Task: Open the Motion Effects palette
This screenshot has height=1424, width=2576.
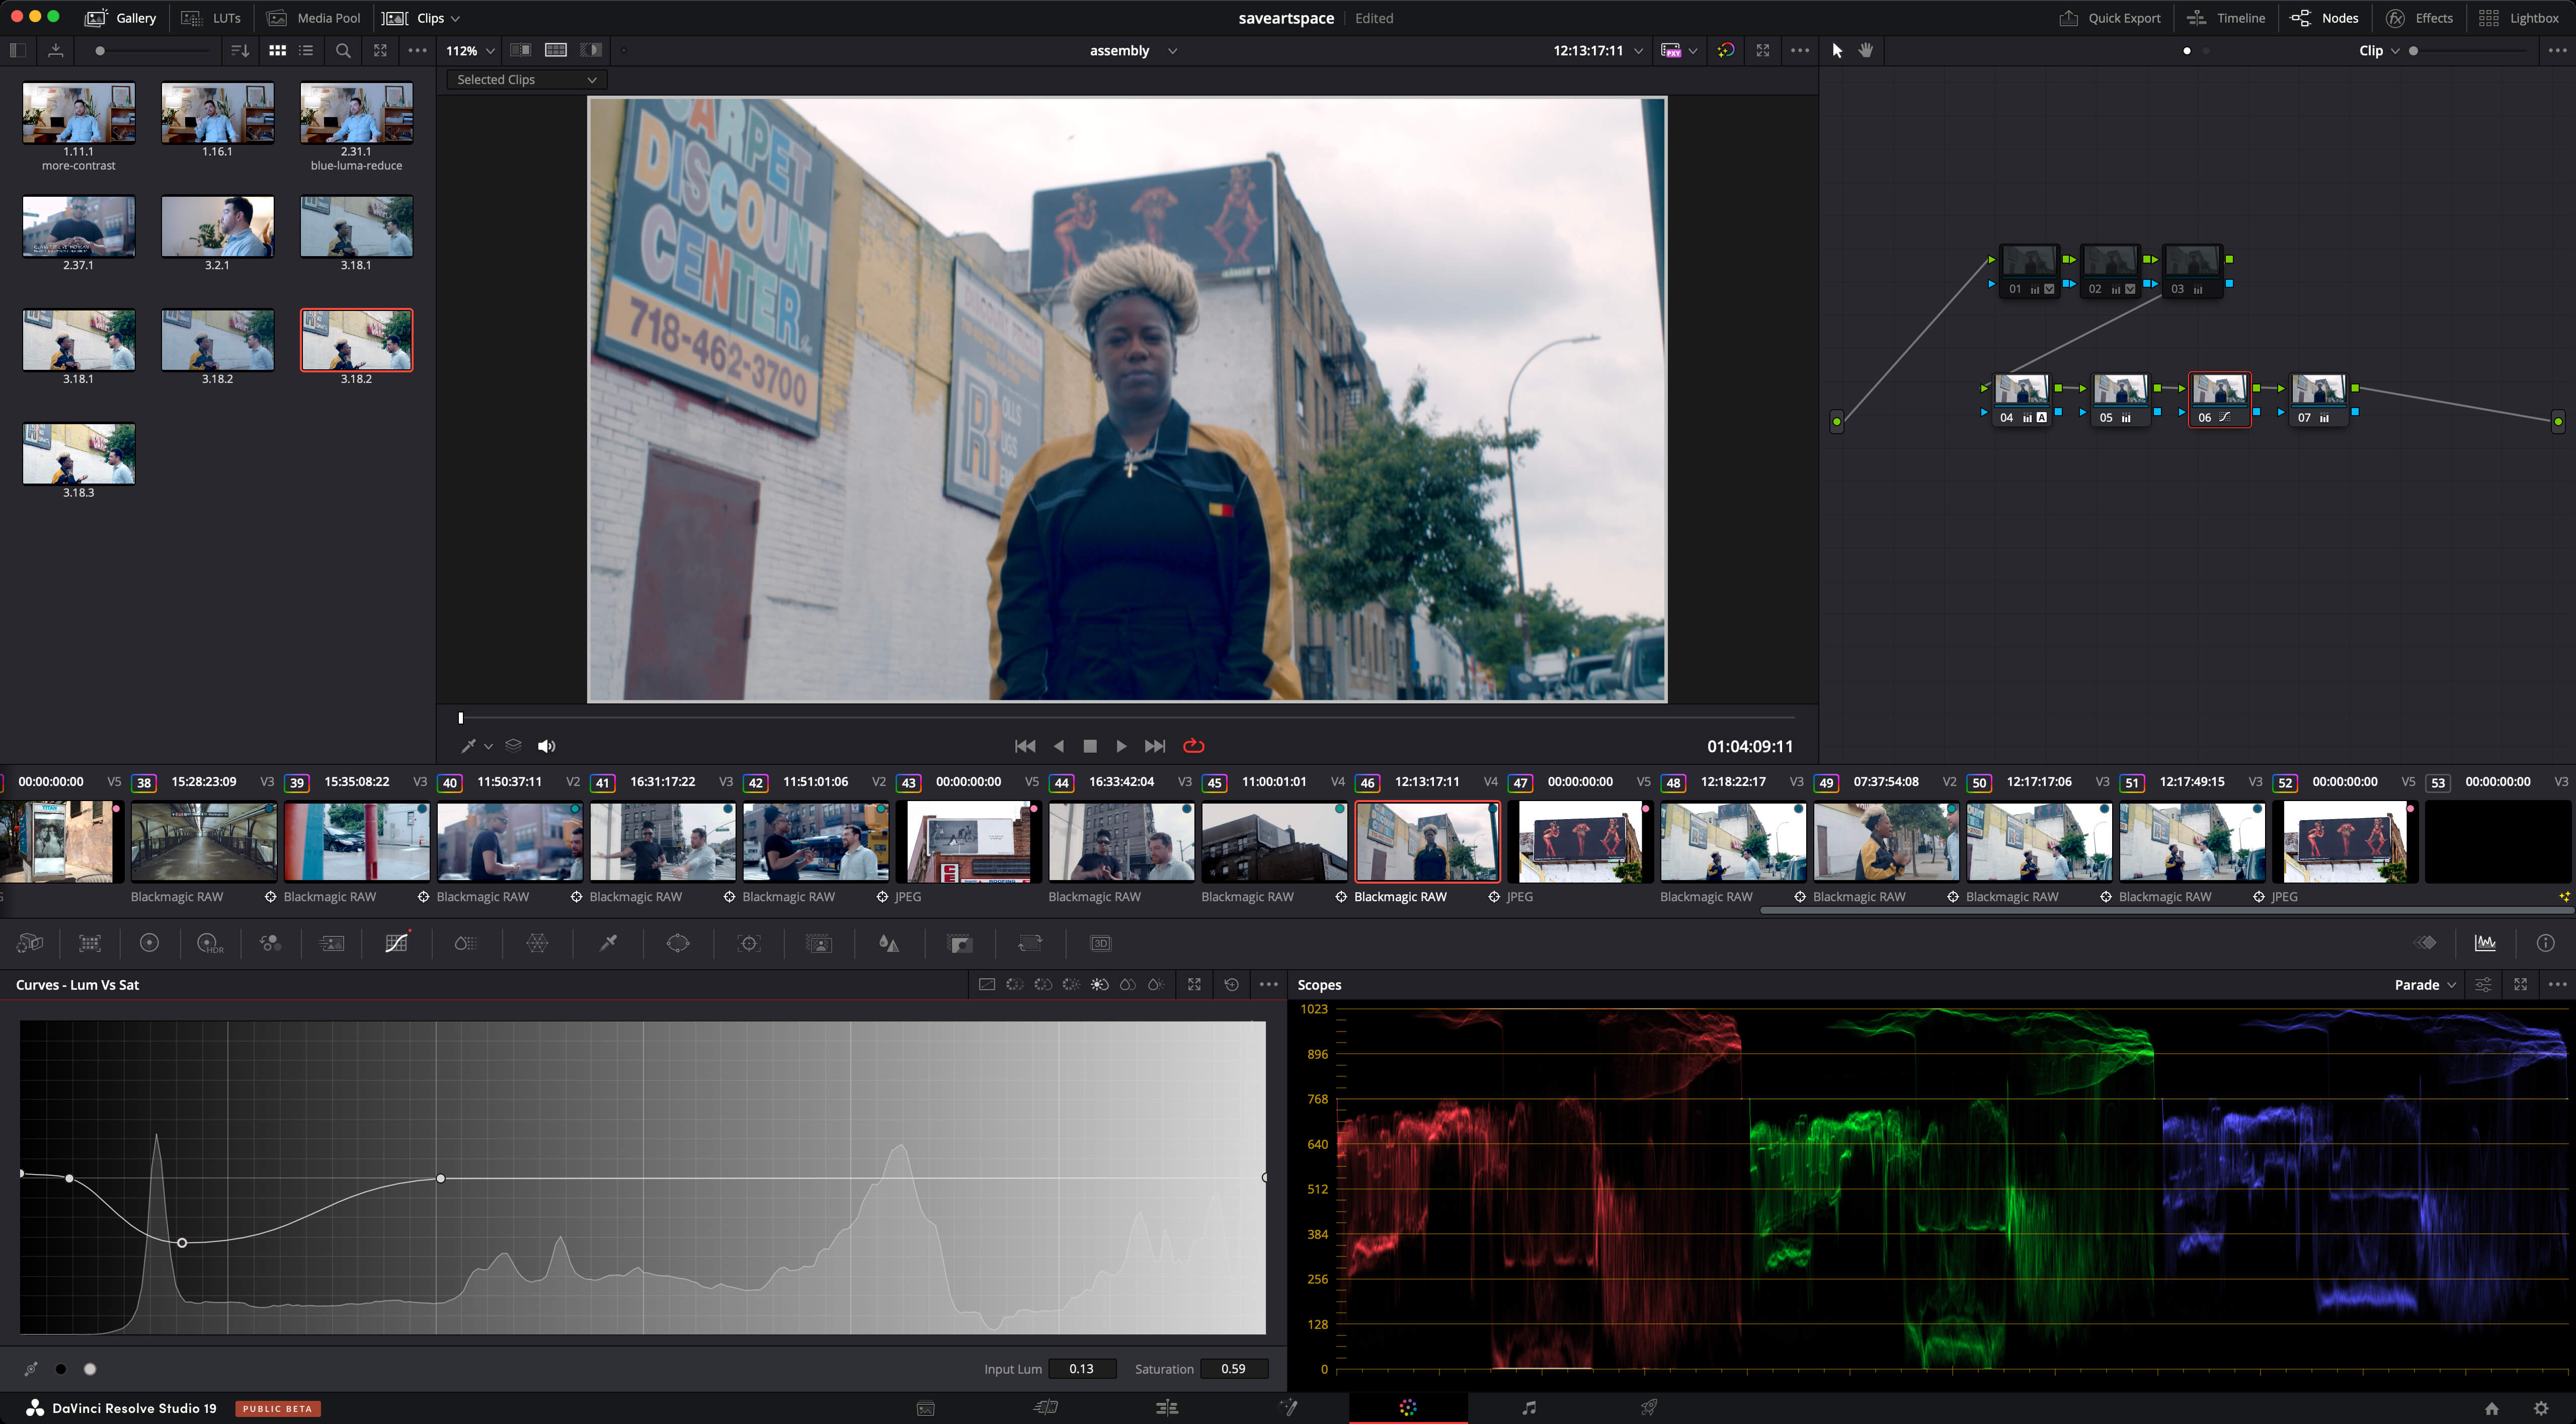Action: 331,943
